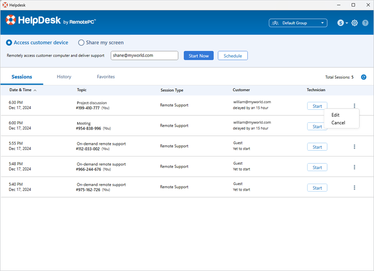This screenshot has height=271, width=374.
Task: Switch to the Favorites tab
Action: [x=106, y=77]
